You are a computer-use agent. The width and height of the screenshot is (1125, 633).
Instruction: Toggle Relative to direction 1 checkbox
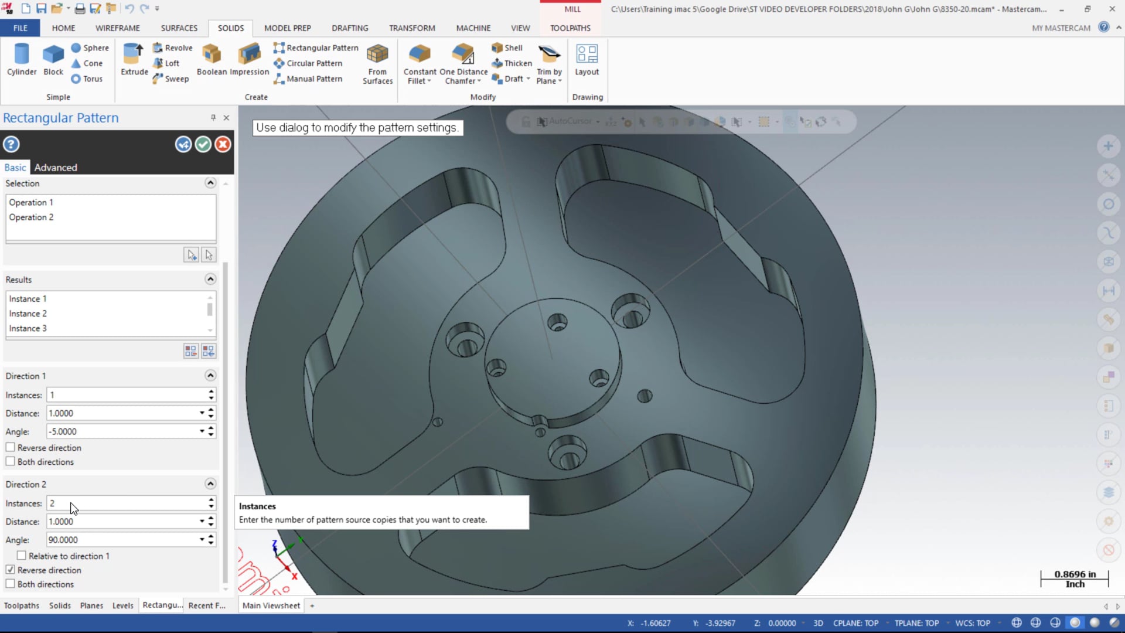tap(22, 556)
